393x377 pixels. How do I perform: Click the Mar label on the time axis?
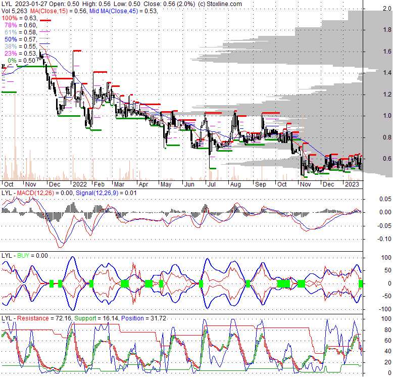[119, 184]
